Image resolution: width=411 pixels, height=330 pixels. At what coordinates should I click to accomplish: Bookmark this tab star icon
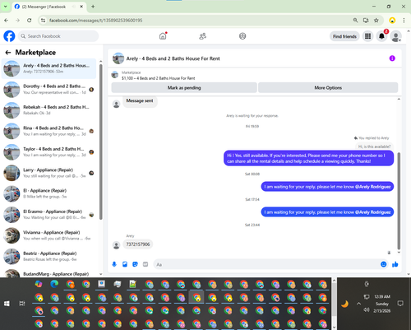376,21
